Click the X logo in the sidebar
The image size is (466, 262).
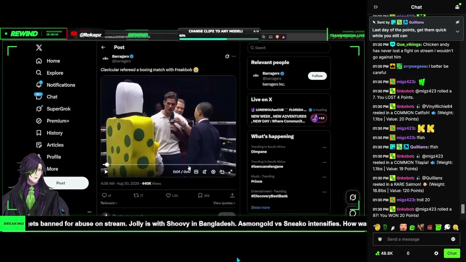[x=39, y=48]
